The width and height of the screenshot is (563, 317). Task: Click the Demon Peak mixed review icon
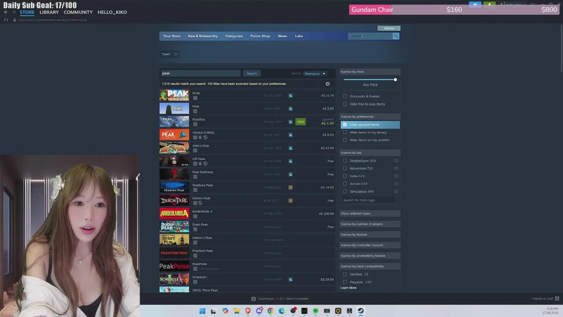[290, 200]
